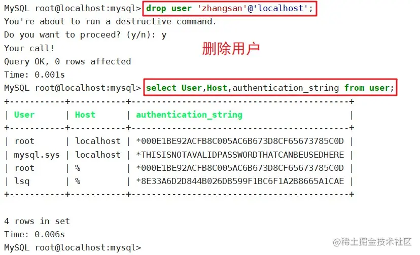Viewport: 420px width, 255px height.
Task: Click the 'Time: 0.001s' line
Action: point(34,75)
